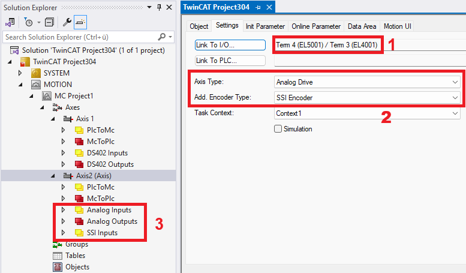466x273 pixels.
Task: Click the Groups node icon
Action: click(58, 245)
